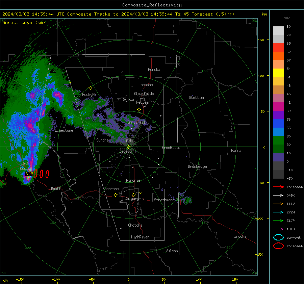Image resolution: width=304 pixels, height=284 pixels.
Task: Pick the green 31JP arrow in legend
Action: pyautogui.click(x=278, y=221)
